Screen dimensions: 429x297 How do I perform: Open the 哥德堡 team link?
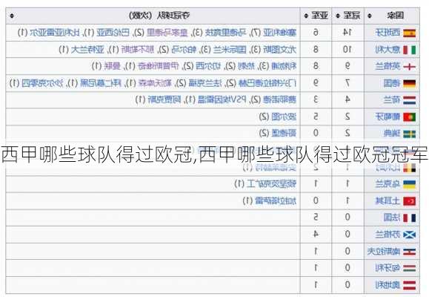pyautogui.click(x=284, y=134)
